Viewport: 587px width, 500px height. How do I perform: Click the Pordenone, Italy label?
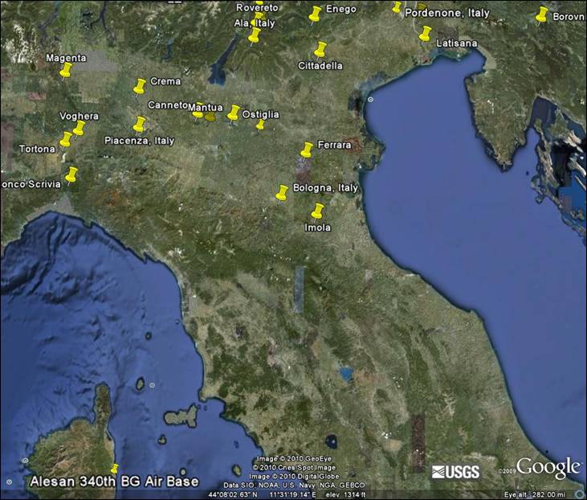447,13
